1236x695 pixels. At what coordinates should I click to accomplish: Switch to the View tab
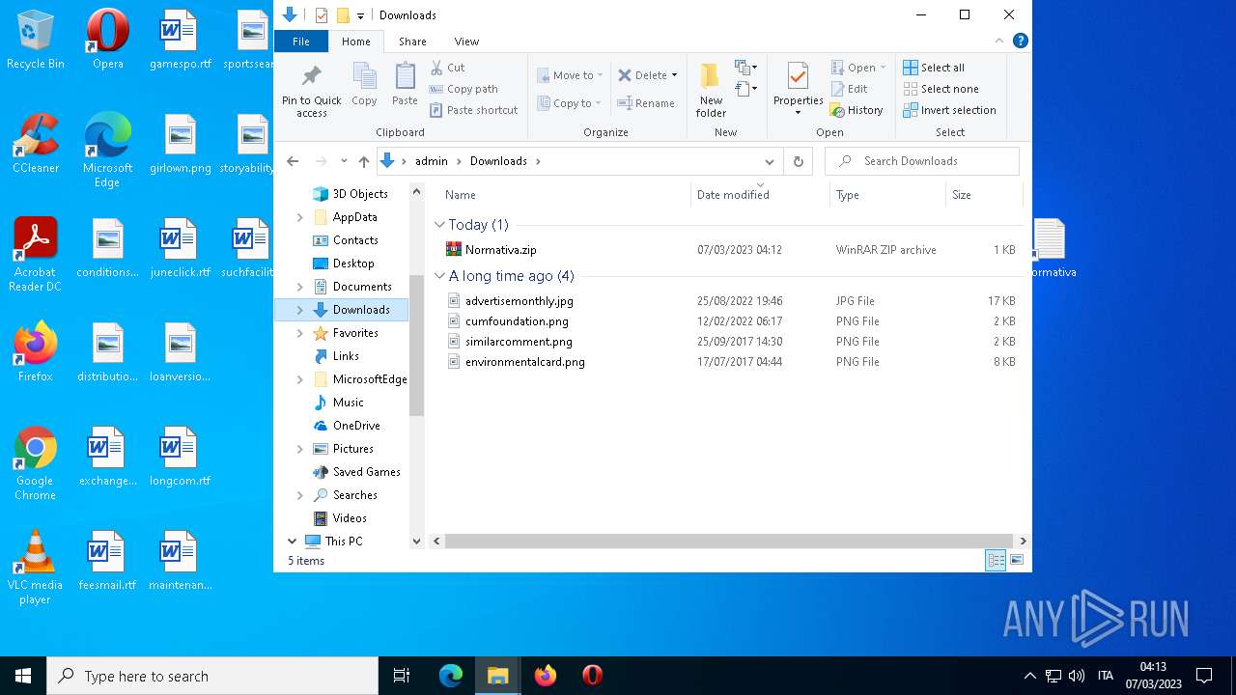(466, 42)
